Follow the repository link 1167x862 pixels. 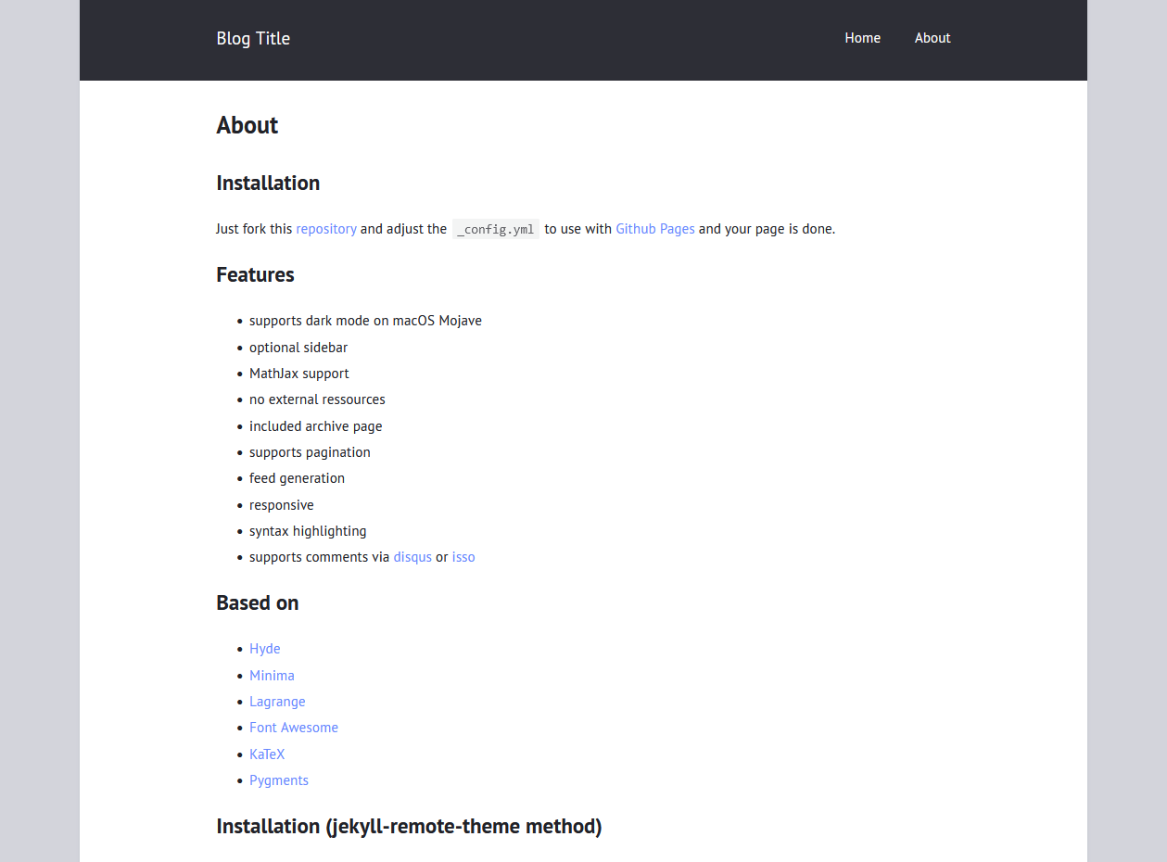click(x=326, y=229)
